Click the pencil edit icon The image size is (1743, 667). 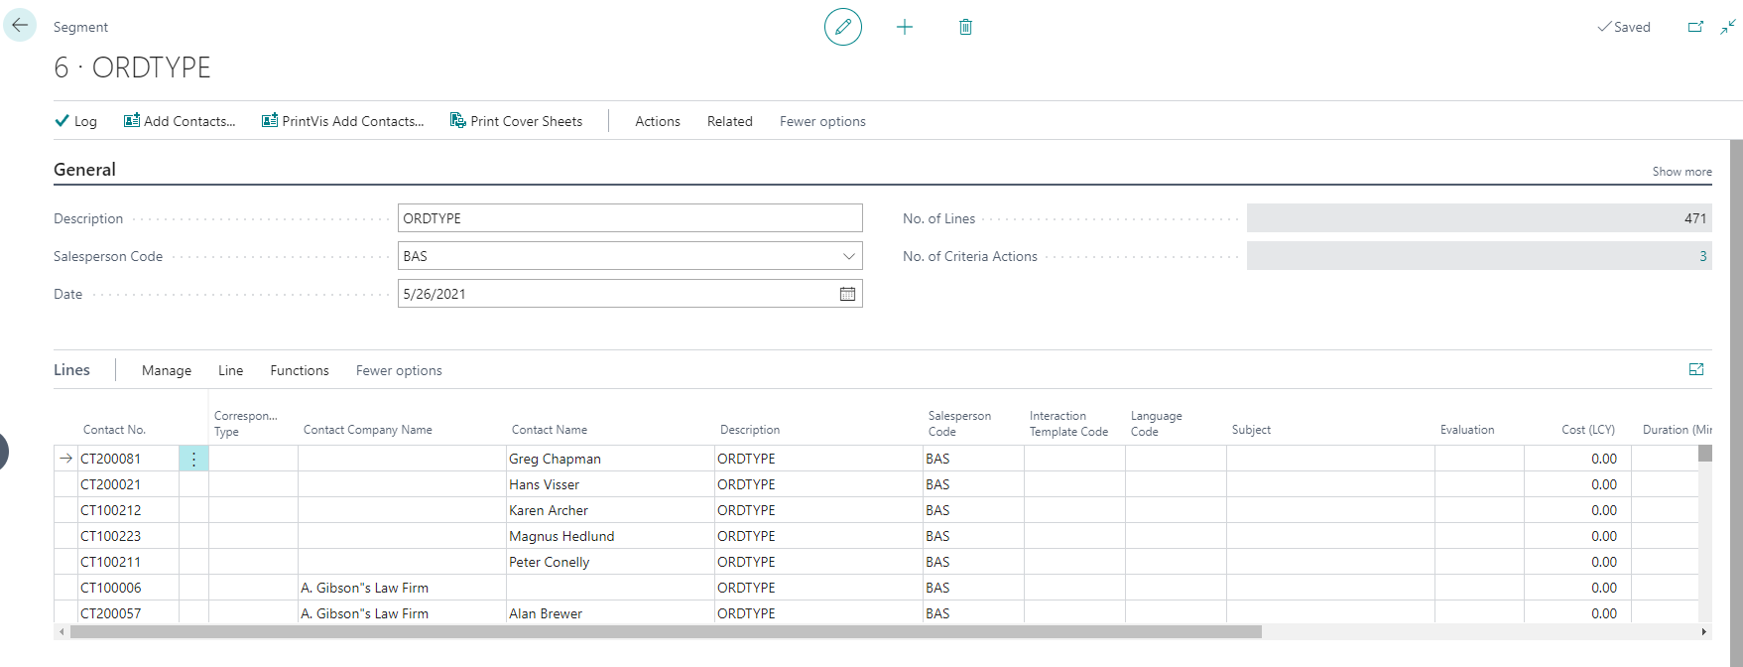[x=843, y=27]
